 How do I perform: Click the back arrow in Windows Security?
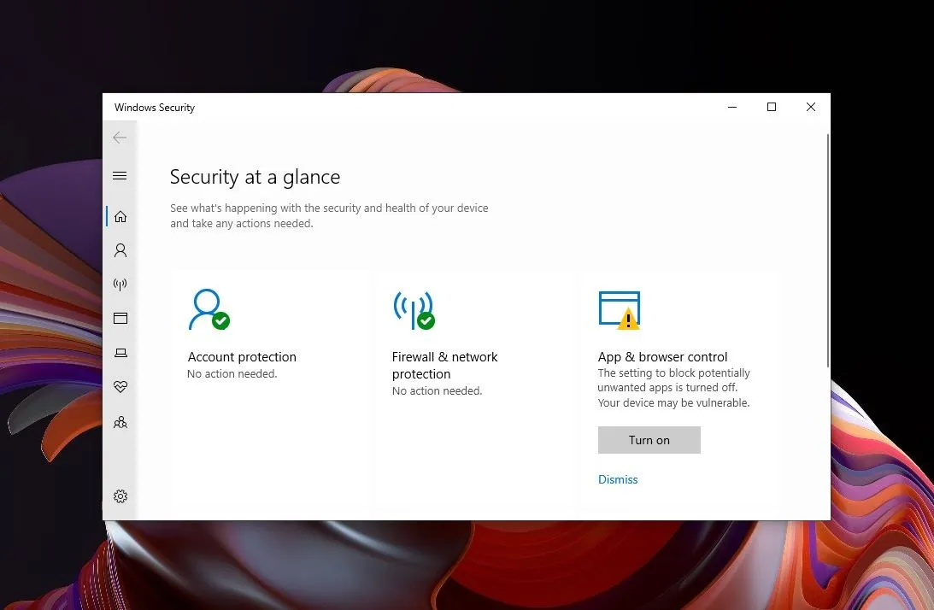(120, 138)
